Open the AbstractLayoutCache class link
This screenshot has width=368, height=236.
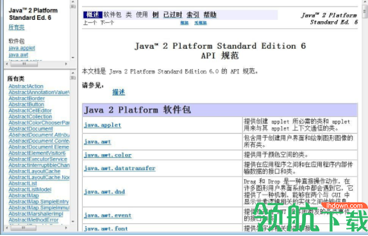coord(35,171)
